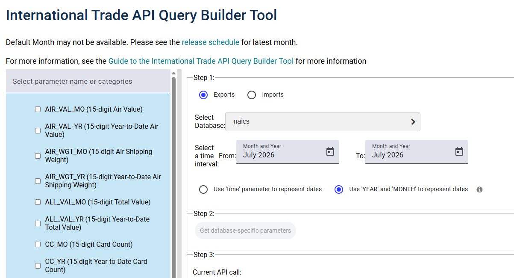Select Use 'YEAR' and 'MONTH' radio option
Screen dimensions: 514x278
click(x=339, y=189)
